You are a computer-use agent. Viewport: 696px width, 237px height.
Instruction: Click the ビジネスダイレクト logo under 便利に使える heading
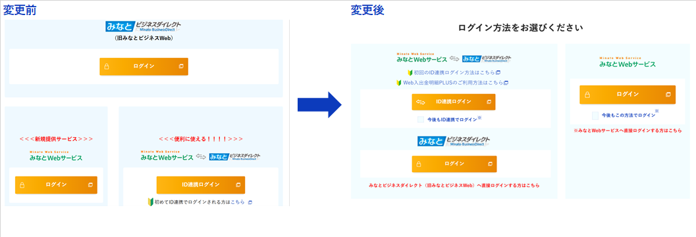[x=234, y=156]
